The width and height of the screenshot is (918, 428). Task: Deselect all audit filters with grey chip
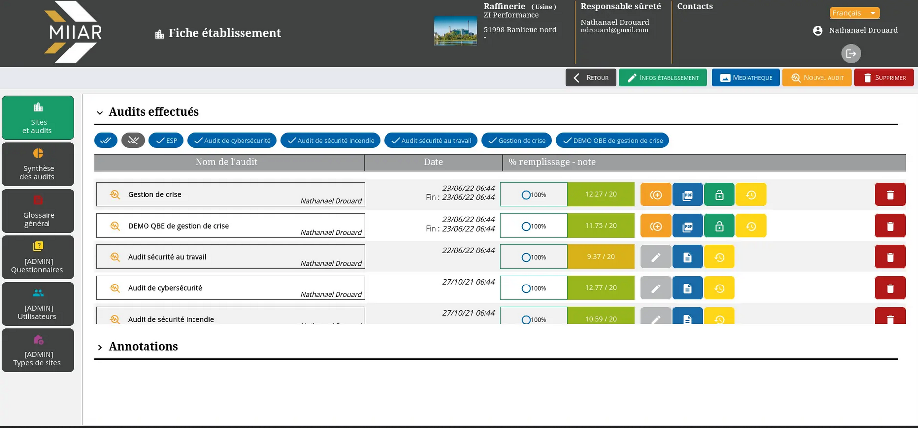click(x=133, y=141)
